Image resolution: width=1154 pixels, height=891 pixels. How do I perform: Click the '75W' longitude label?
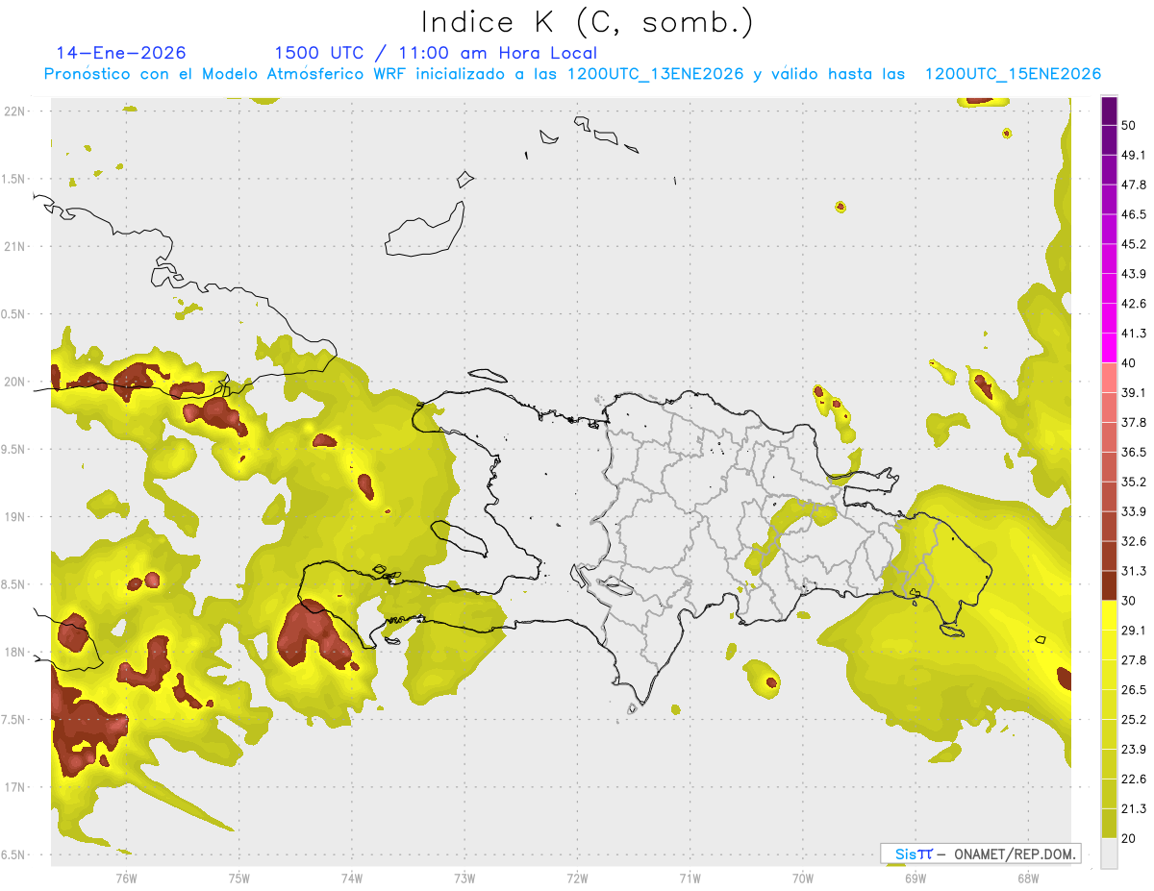pos(239,878)
